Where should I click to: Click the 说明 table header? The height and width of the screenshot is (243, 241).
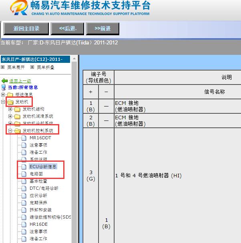[227, 77]
